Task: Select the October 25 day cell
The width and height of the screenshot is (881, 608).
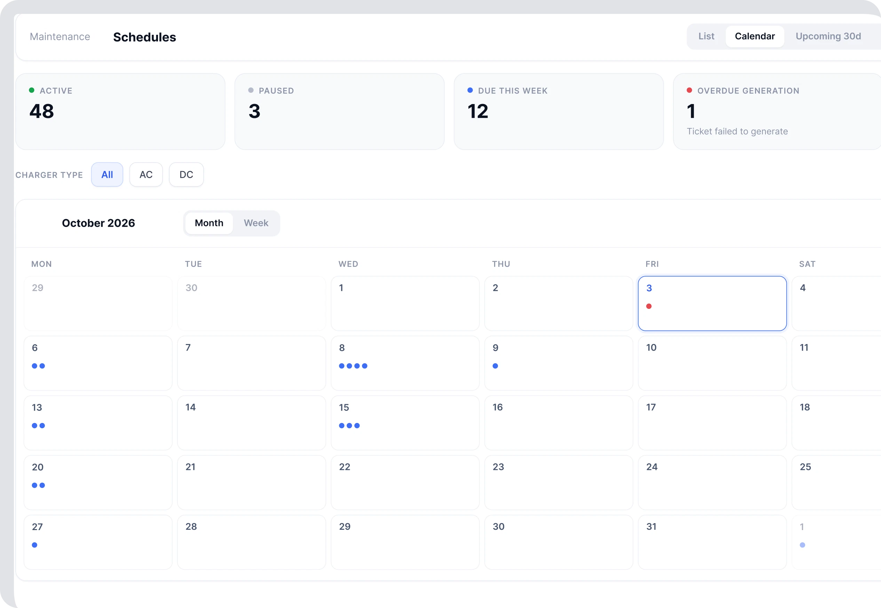Action: [x=836, y=483]
